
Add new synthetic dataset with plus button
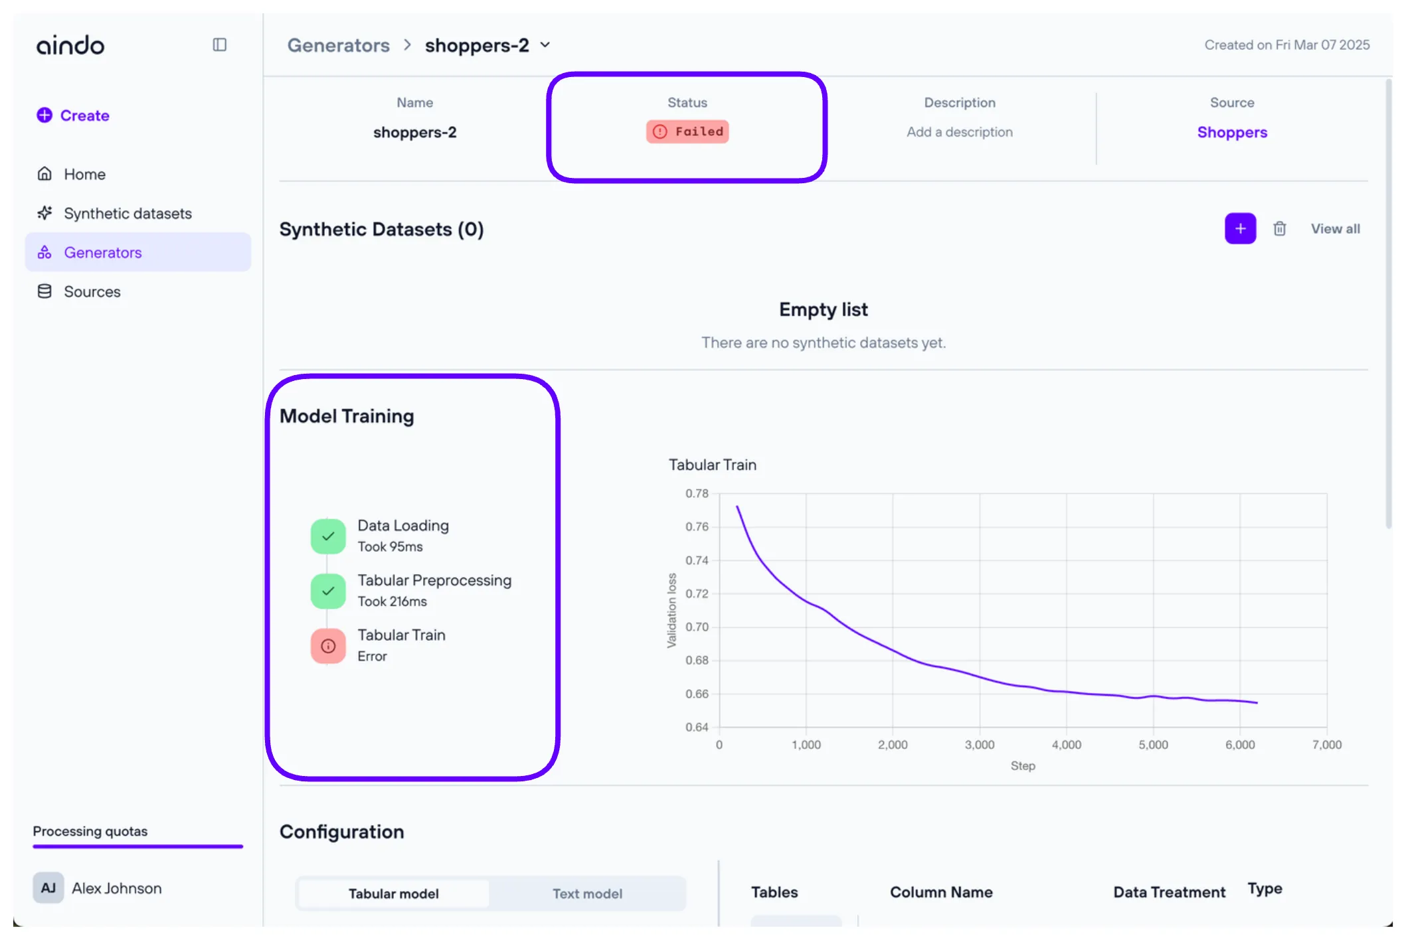(x=1239, y=228)
